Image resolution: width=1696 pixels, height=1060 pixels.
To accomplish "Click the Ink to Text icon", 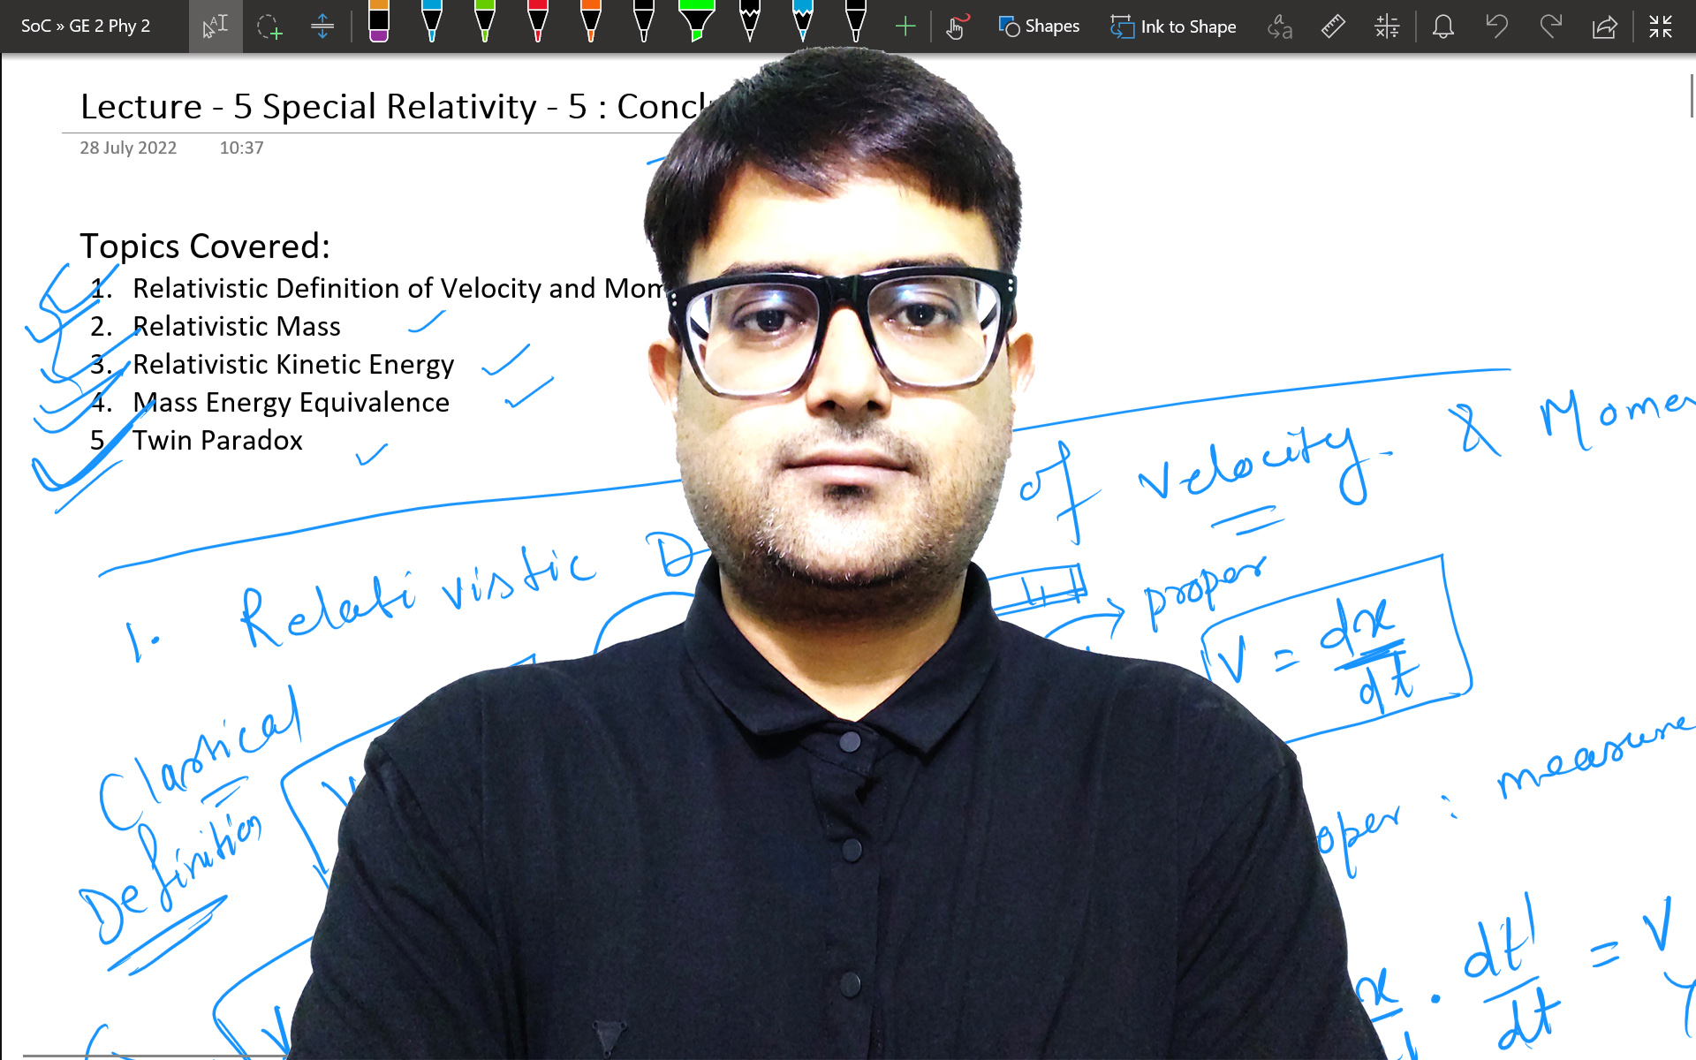I will (x=1279, y=26).
